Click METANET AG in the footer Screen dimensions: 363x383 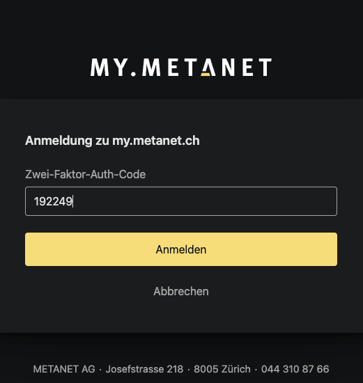click(x=64, y=369)
